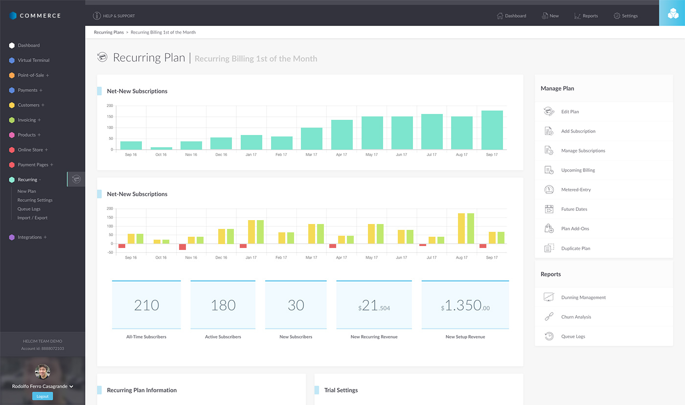Open Settings in the top navigation

tap(625, 16)
